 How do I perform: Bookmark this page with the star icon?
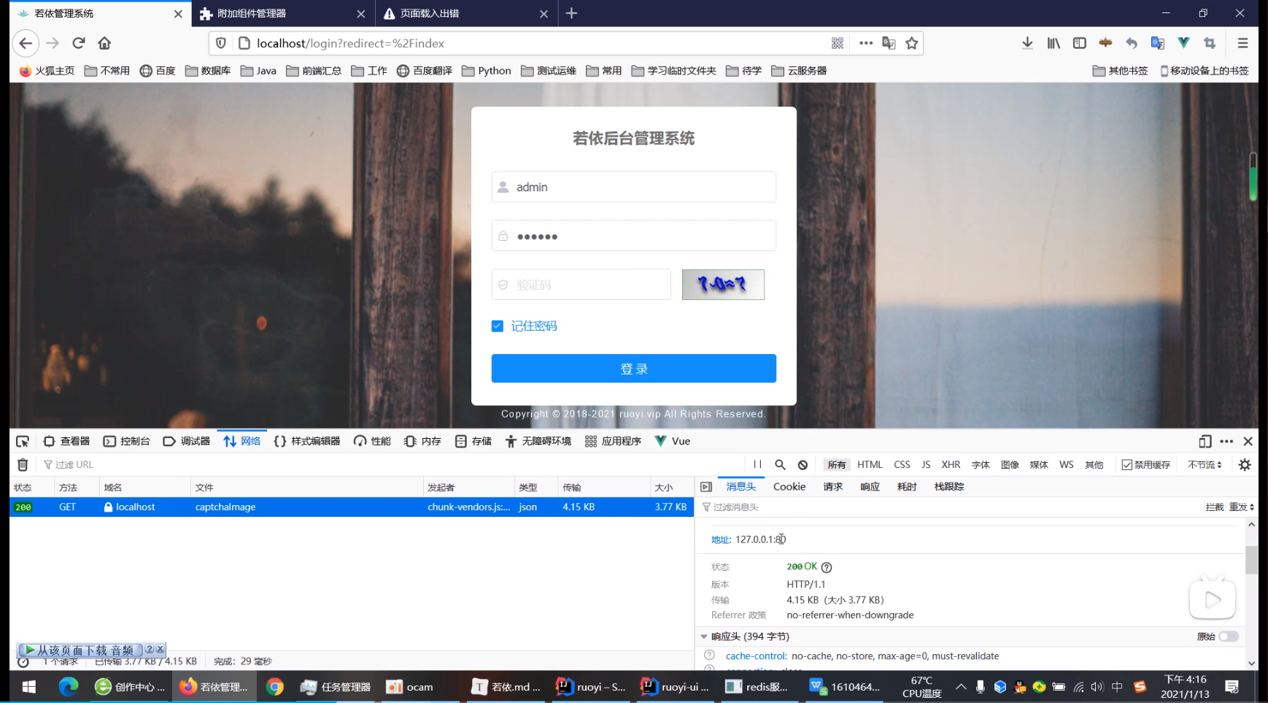tap(911, 43)
